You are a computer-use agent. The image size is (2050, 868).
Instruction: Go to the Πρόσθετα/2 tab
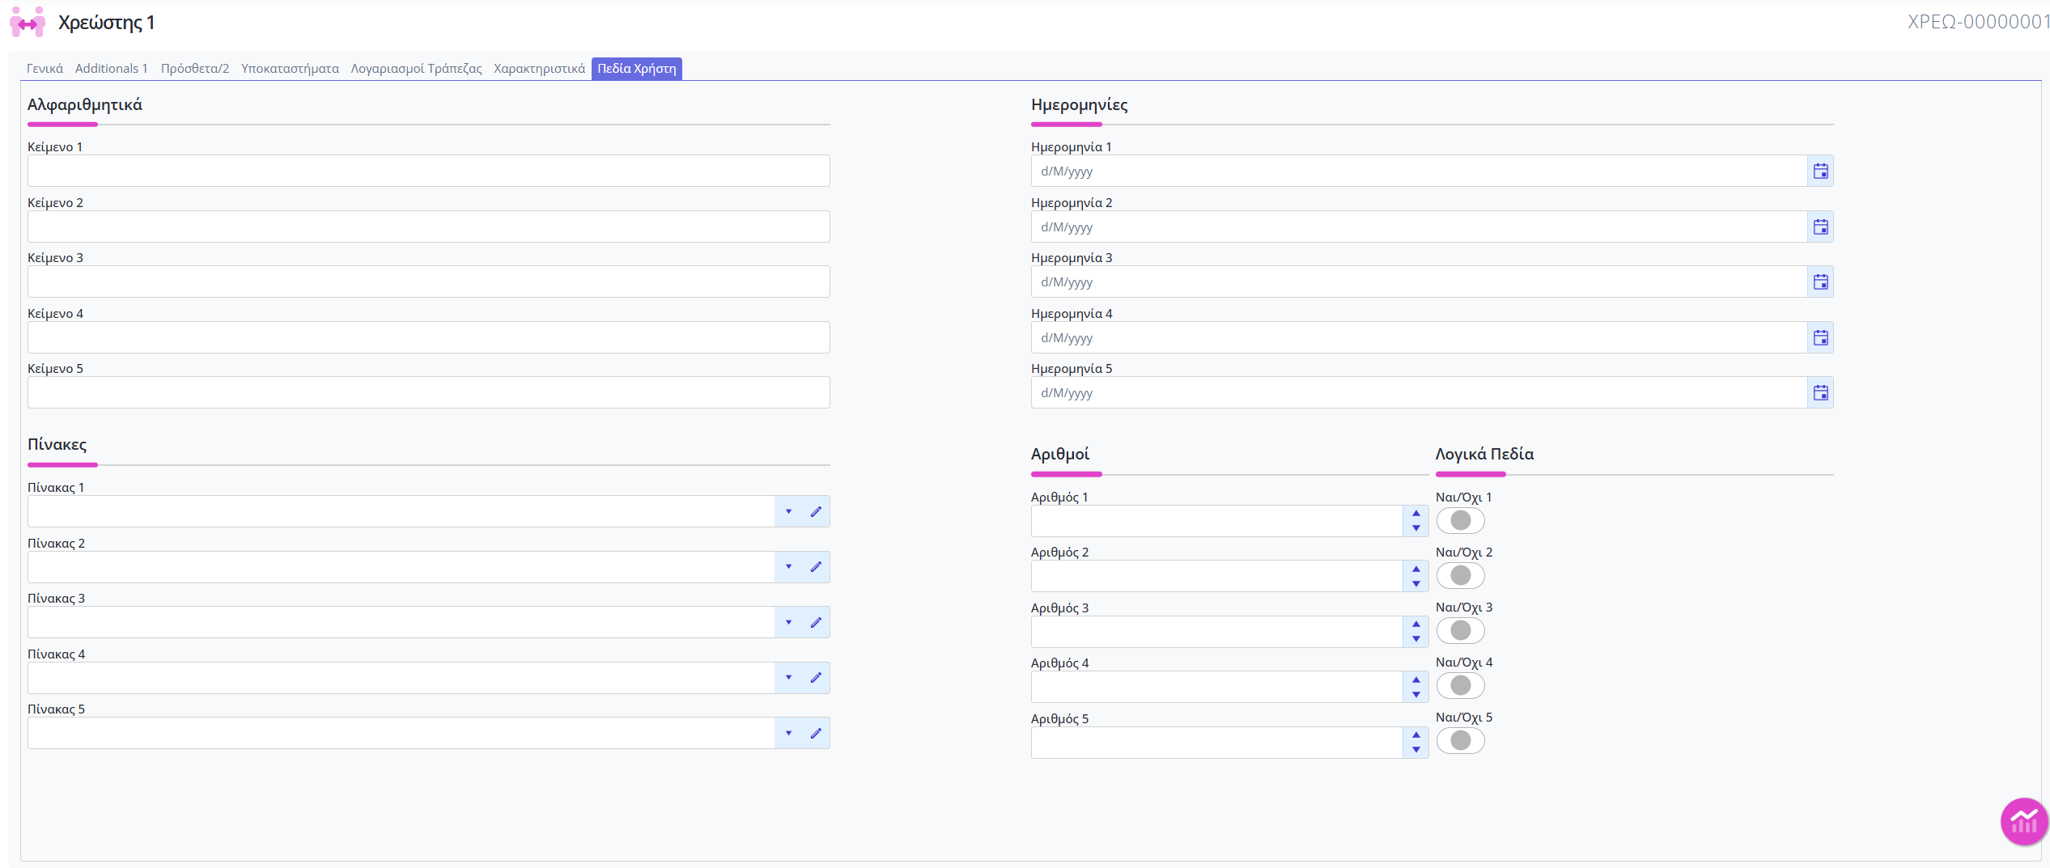195,69
